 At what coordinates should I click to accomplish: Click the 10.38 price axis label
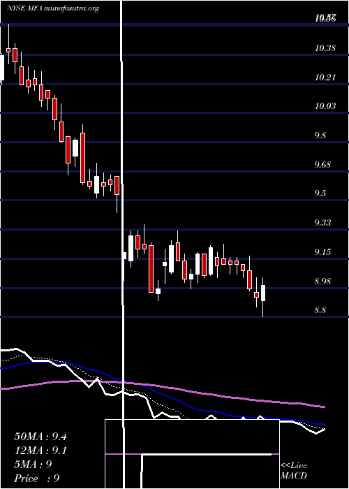point(325,48)
